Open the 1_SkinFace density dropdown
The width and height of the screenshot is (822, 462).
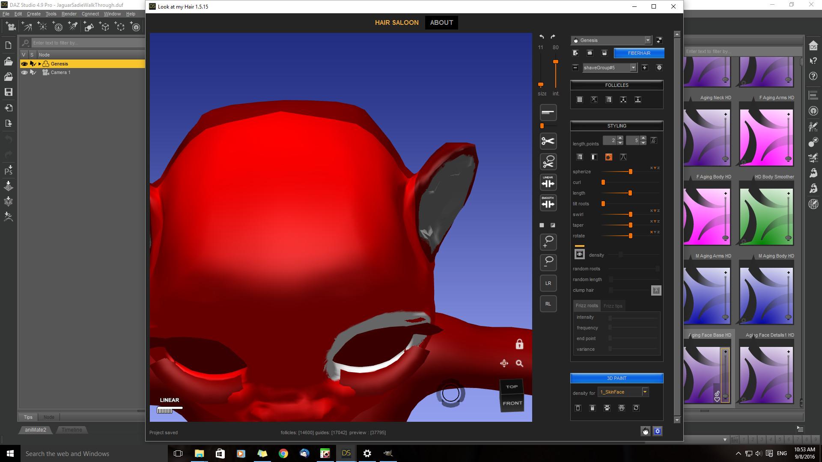pos(645,392)
